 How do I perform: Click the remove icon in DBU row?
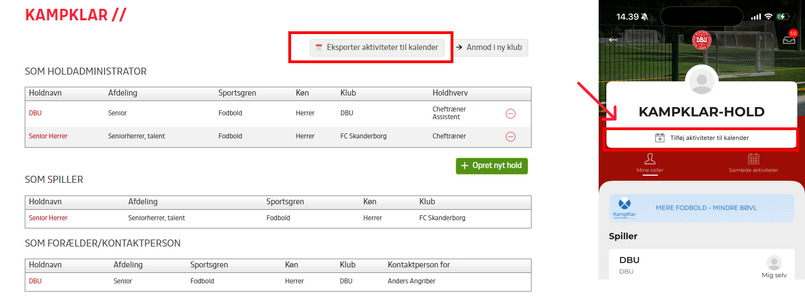coord(511,114)
